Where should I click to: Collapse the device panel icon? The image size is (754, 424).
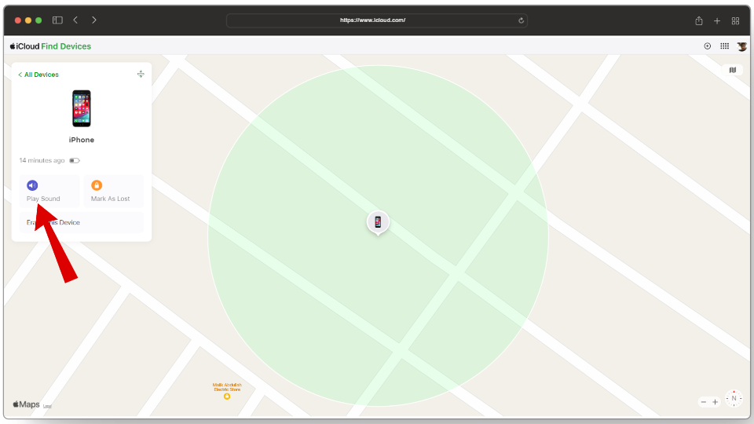[141, 74]
